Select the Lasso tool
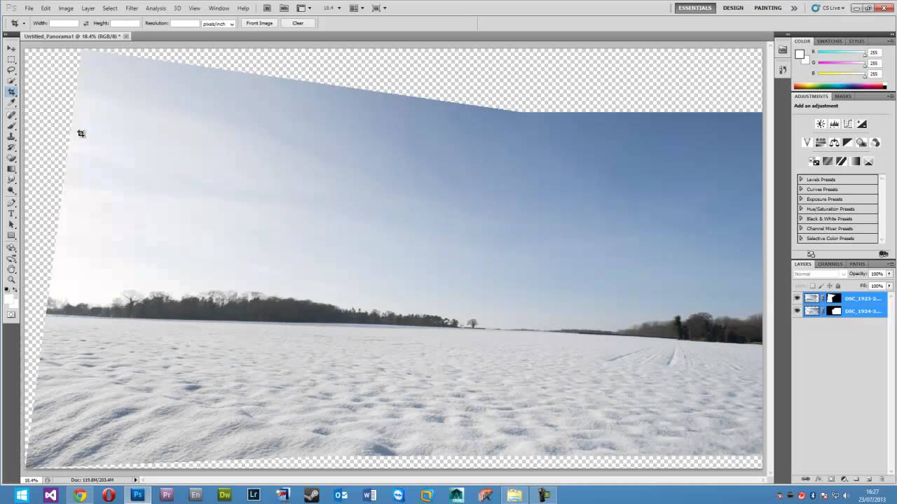 (11, 70)
